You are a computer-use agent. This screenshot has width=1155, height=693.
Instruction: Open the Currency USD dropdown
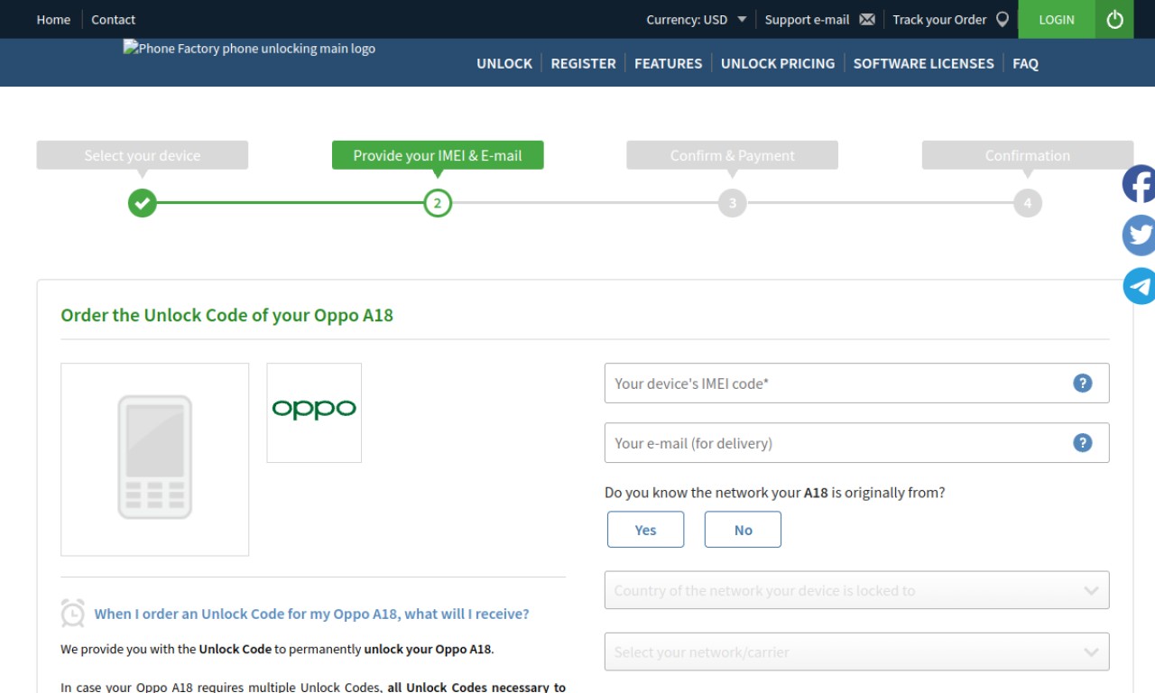697,19
